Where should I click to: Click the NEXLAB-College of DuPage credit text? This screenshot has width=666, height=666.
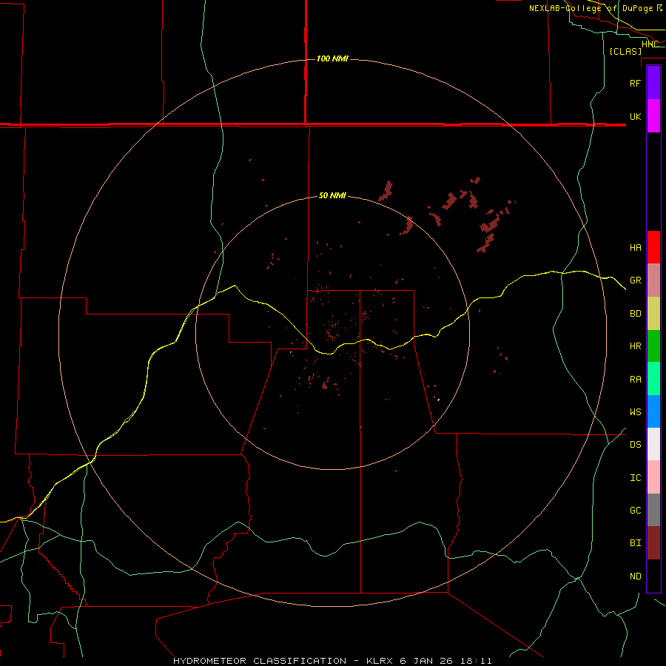point(591,8)
